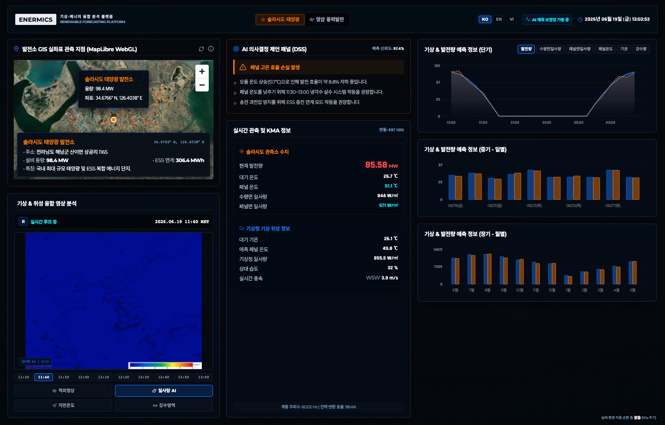
Task: Zoom out on the GIS map
Action: [x=202, y=85]
